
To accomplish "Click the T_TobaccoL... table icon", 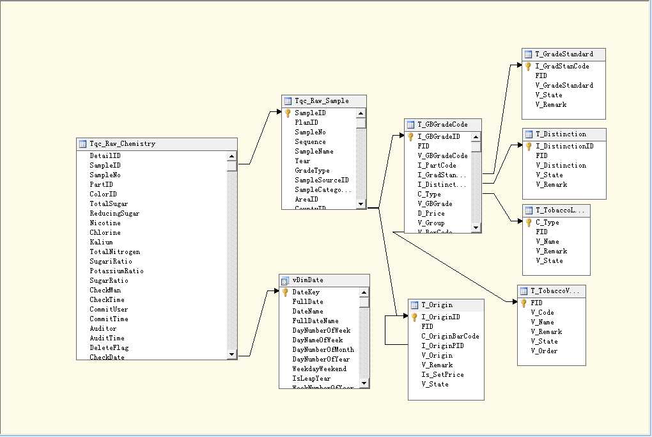I will (529, 211).
